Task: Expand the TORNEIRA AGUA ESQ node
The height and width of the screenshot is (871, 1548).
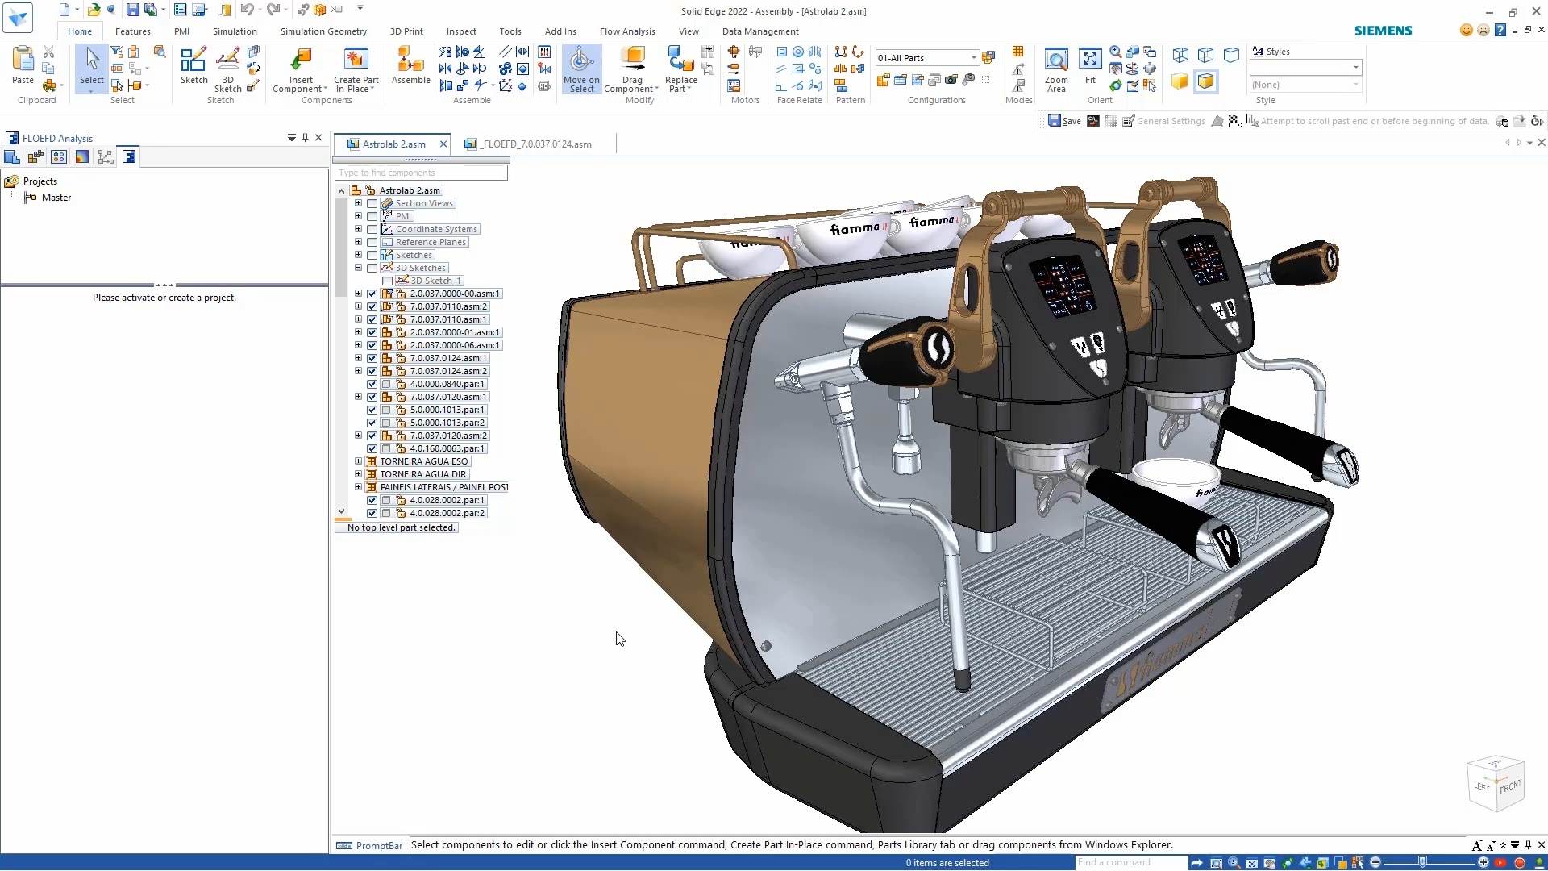Action: [358, 461]
